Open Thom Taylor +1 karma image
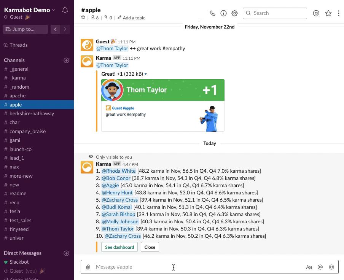344x280 pixels. (163, 105)
